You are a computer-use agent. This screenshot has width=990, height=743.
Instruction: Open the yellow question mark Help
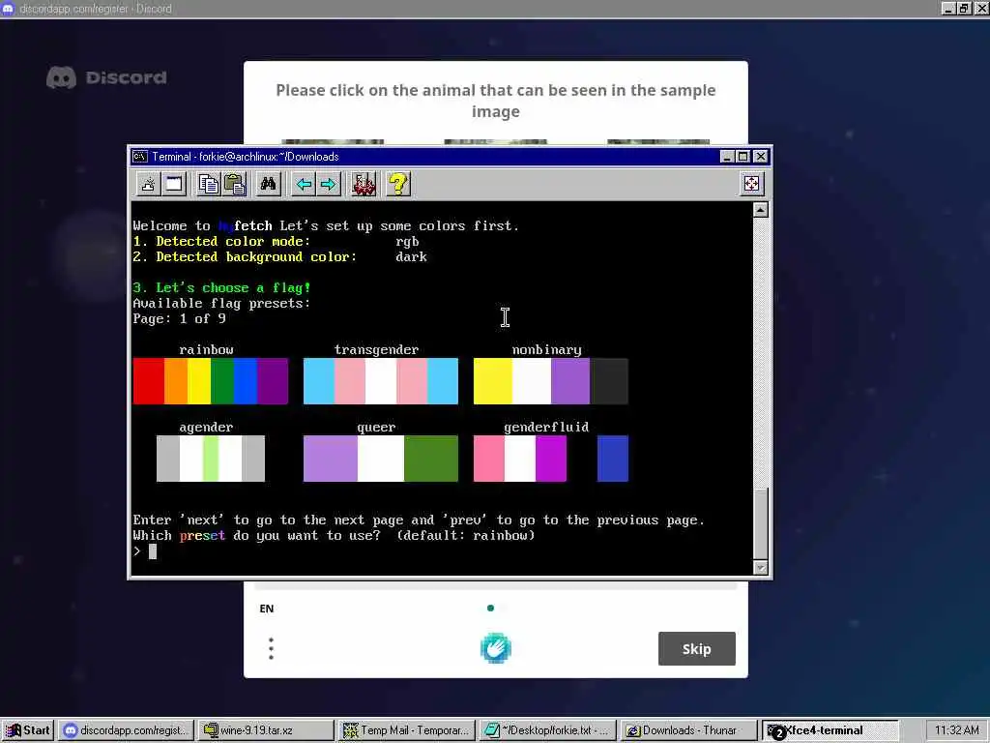(398, 185)
